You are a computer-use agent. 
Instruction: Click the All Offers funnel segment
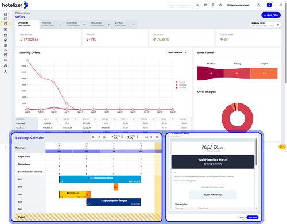coord(211,74)
